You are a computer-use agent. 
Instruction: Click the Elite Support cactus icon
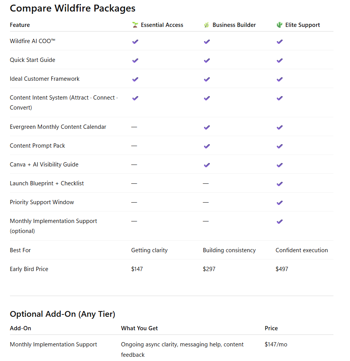click(x=280, y=25)
